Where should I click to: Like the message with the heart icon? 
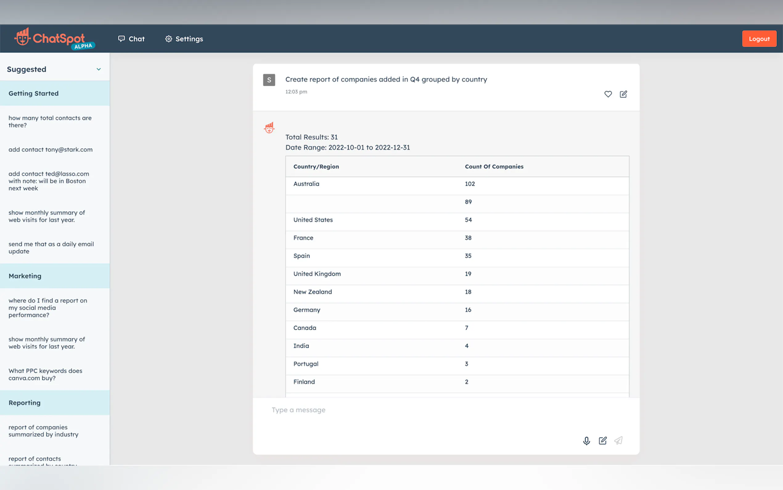pyautogui.click(x=608, y=94)
